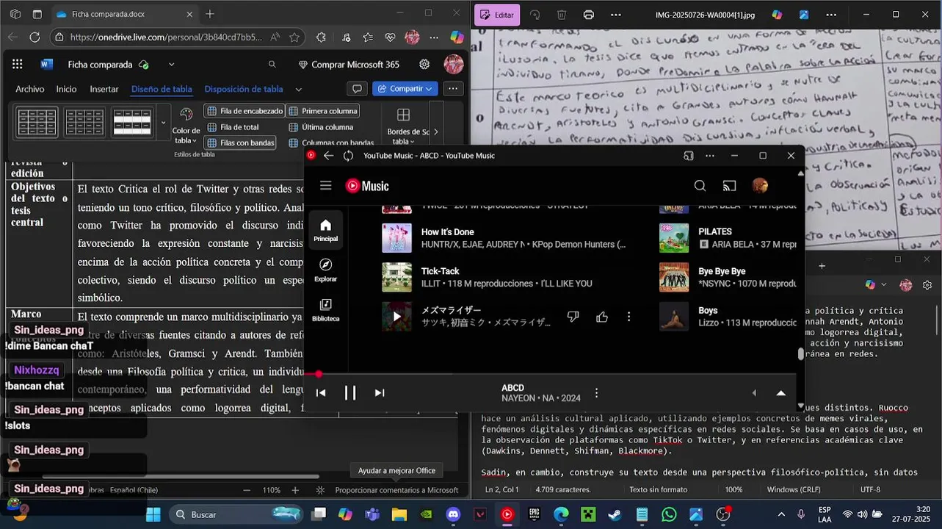Open the Tick-Tack song
The image size is (942, 529).
tap(441, 271)
